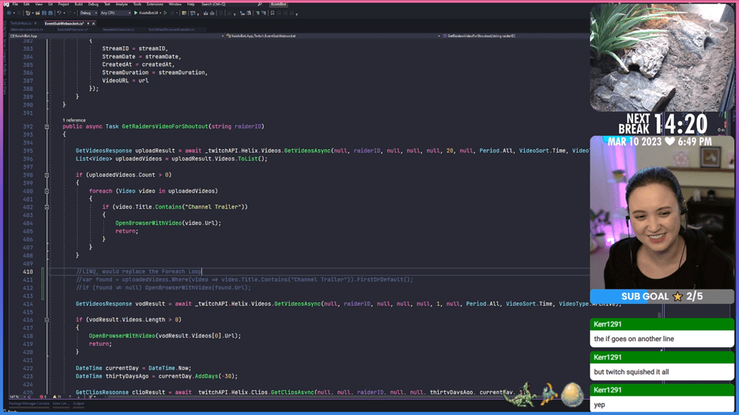Open the Project menu
This screenshot has height=415, width=739.
tap(64, 4)
